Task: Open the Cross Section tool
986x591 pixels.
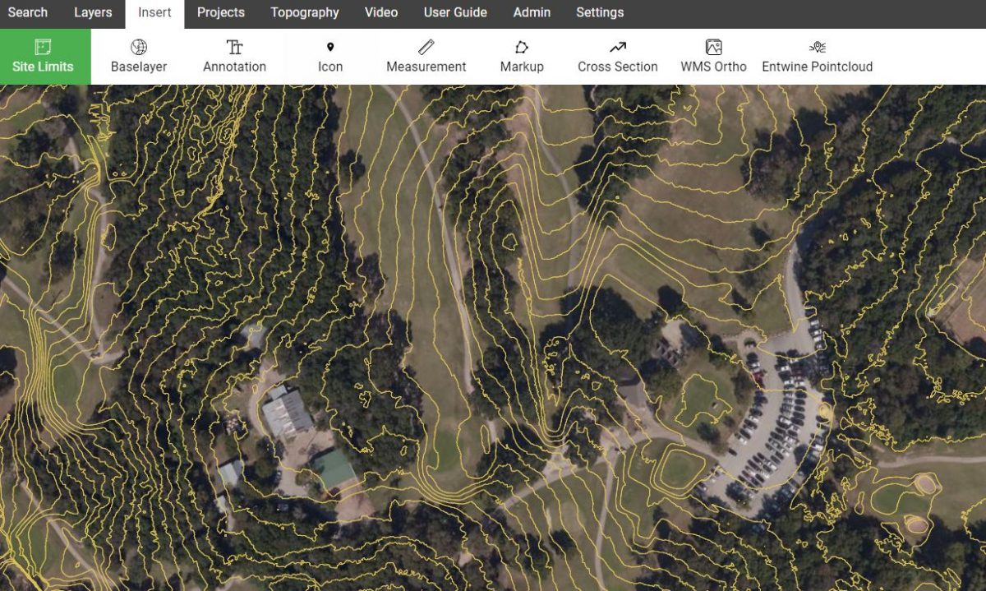Action: (x=617, y=56)
